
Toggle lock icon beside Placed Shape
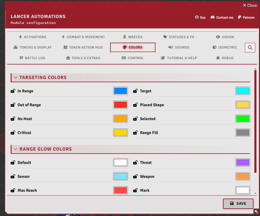click(135, 105)
